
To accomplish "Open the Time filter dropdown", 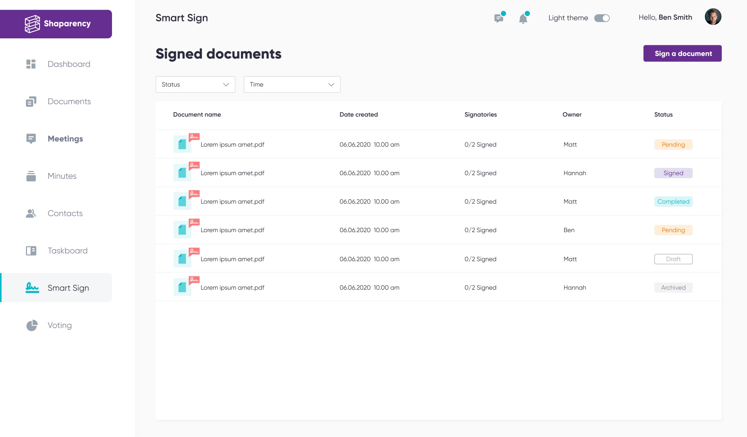I will click(292, 85).
